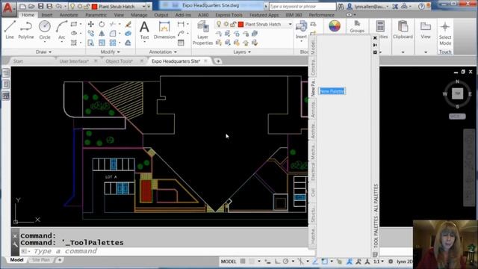Insert multiline Text with the big A
Image resolution: width=478 pixels, height=269 pixels.
coord(144,30)
